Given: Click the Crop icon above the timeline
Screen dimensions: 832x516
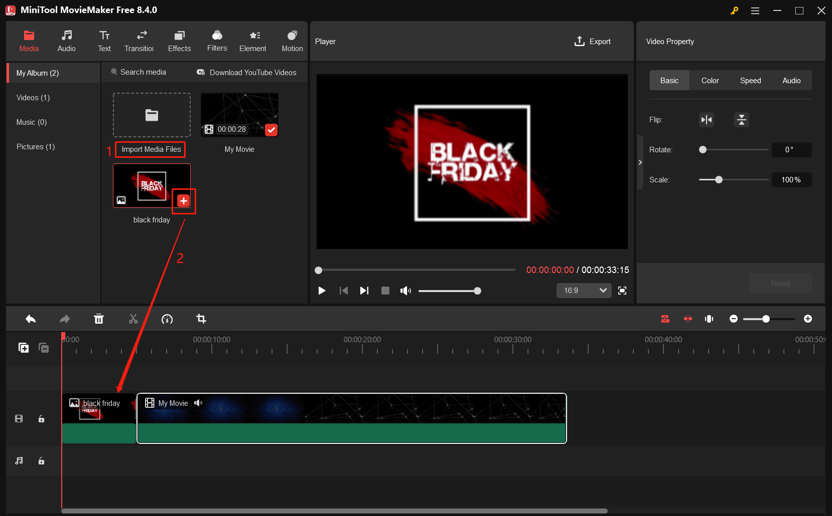Looking at the screenshot, I should coord(201,319).
